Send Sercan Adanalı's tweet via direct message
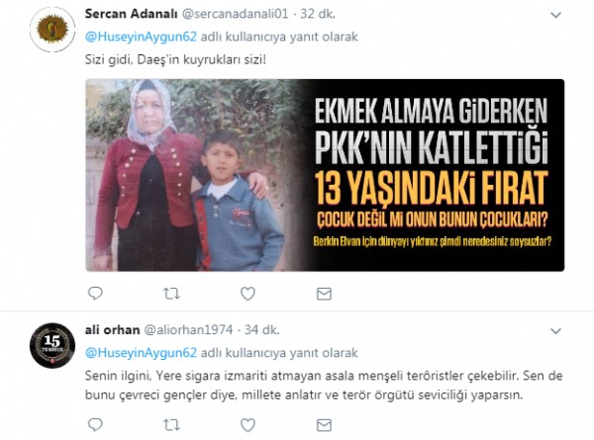The image size is (594, 440). point(324,294)
